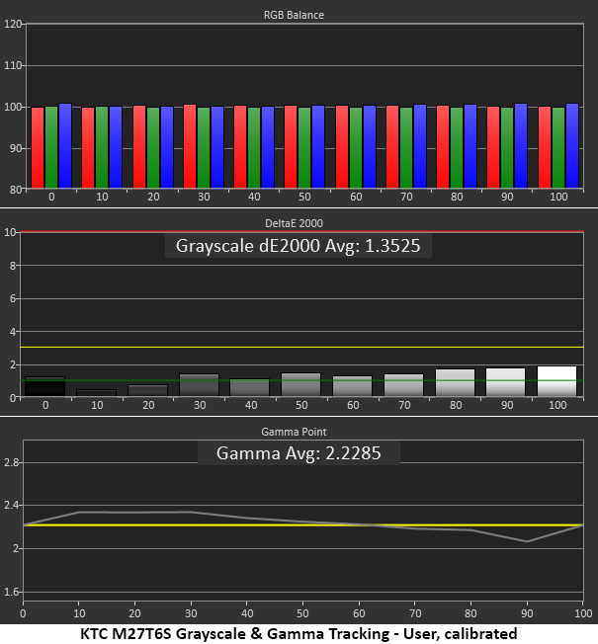Click the blue bar at 100 in RGB Balance
Viewport: 598px width, 644px height.
pos(572,146)
